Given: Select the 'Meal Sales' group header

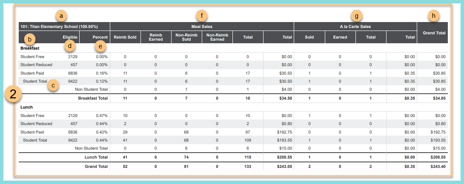Looking at the screenshot, I should pyautogui.click(x=202, y=27).
